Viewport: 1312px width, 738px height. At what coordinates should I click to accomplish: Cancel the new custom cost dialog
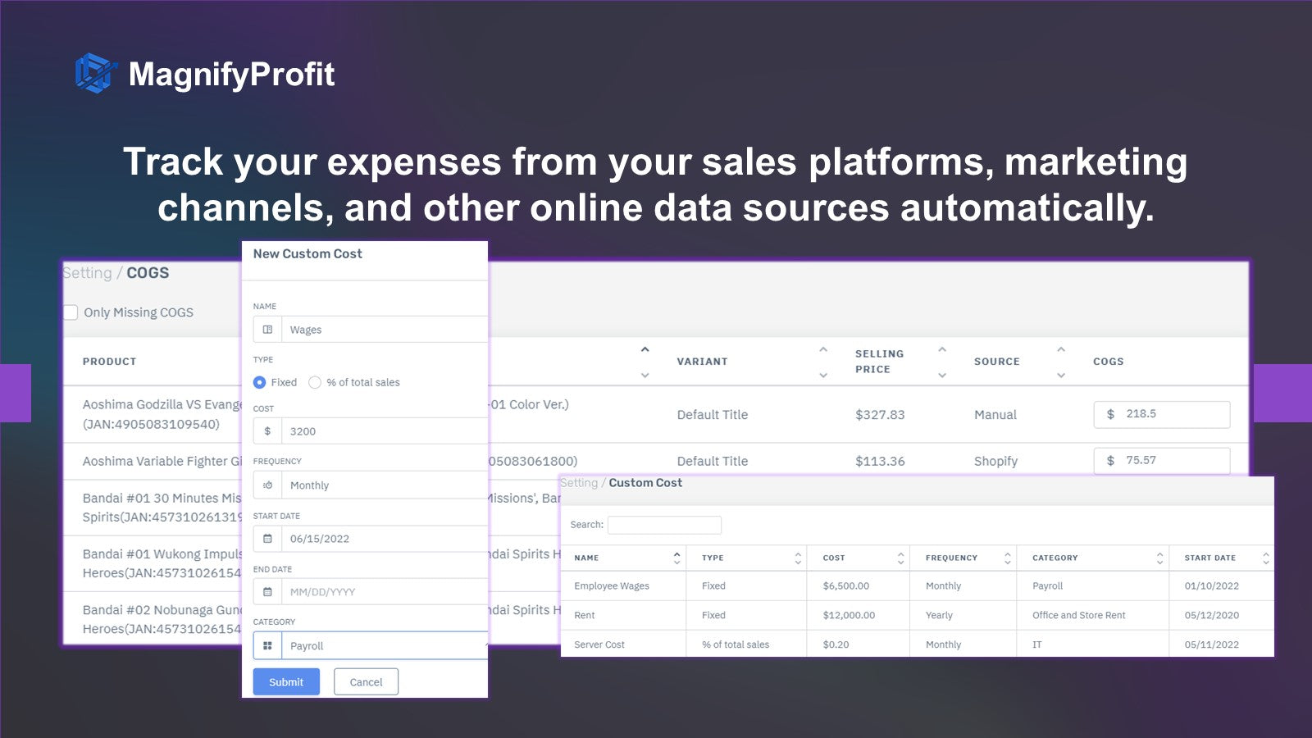(366, 681)
